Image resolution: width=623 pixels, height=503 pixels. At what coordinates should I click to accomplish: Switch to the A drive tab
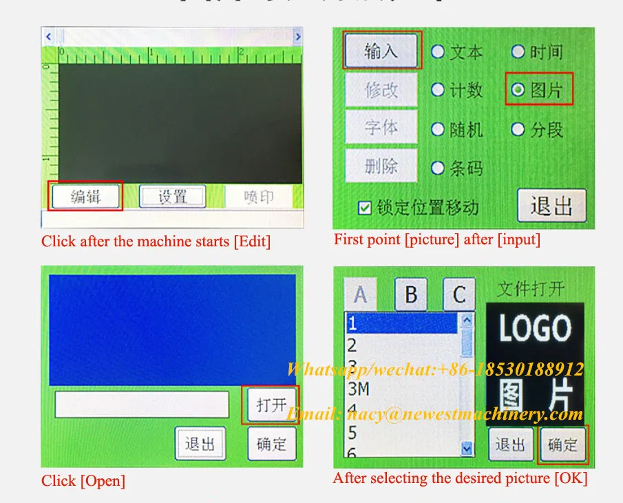360,295
